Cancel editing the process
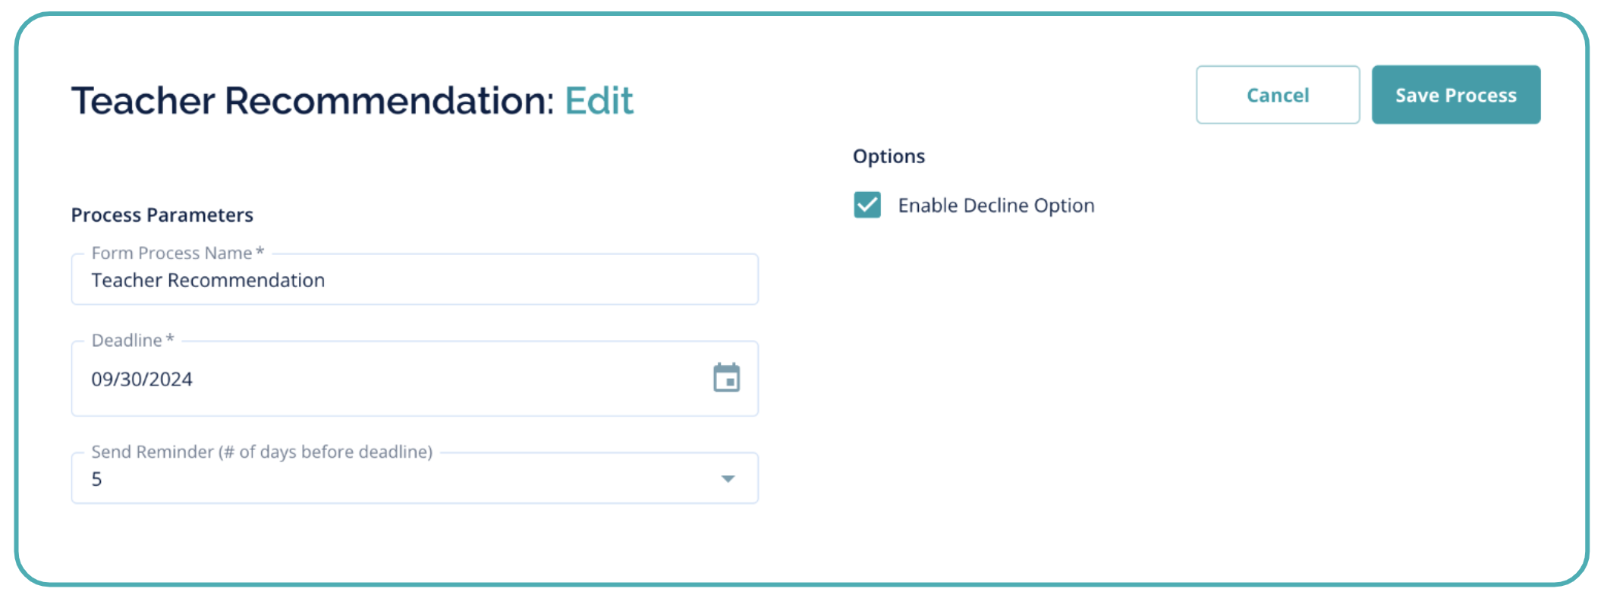Screen dimensions: 1604x598 [1278, 95]
